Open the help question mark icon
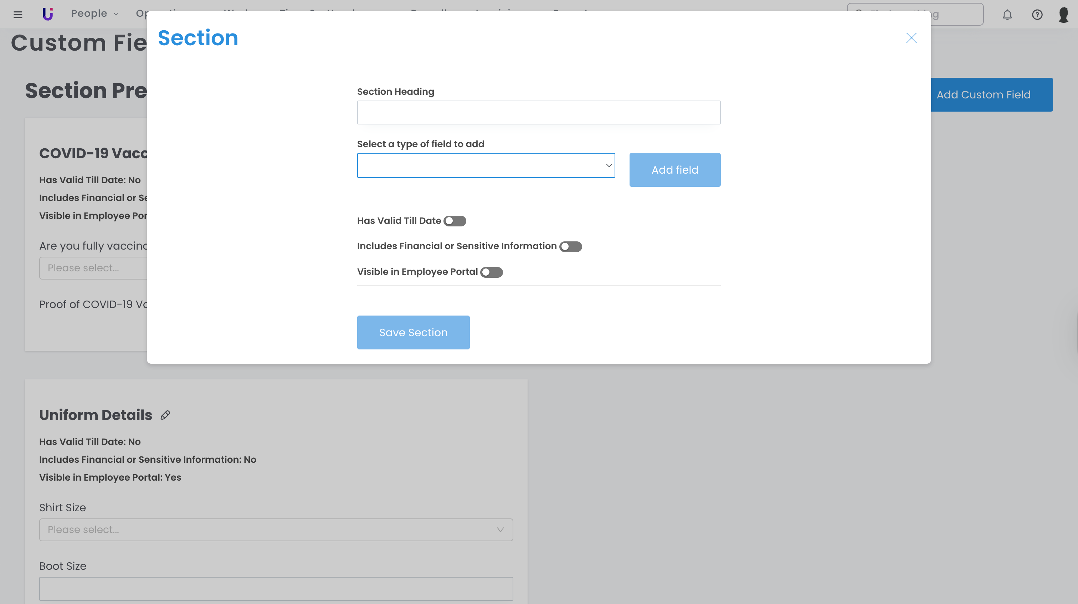The image size is (1078, 604). [x=1037, y=15]
